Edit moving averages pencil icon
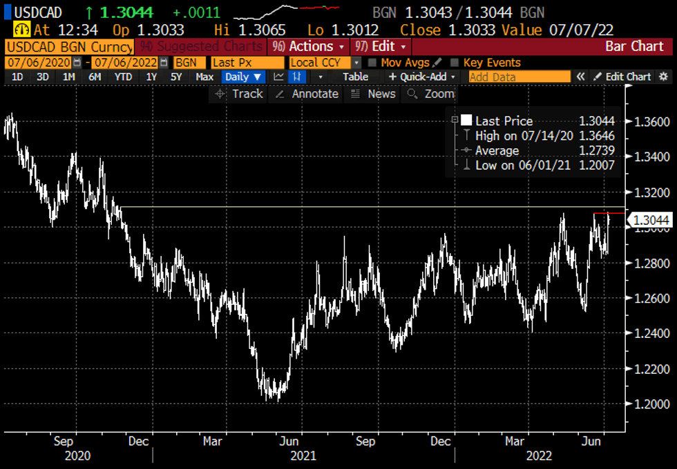The width and height of the screenshot is (677, 469). tap(437, 62)
